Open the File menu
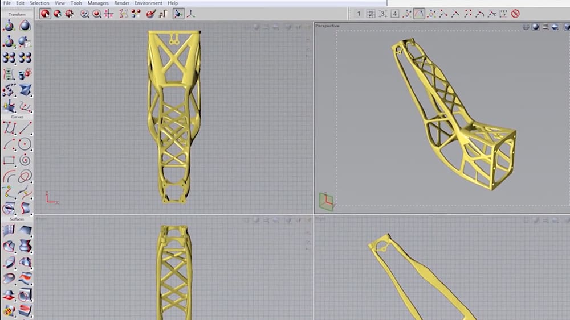This screenshot has width=570, height=320. tap(7, 3)
